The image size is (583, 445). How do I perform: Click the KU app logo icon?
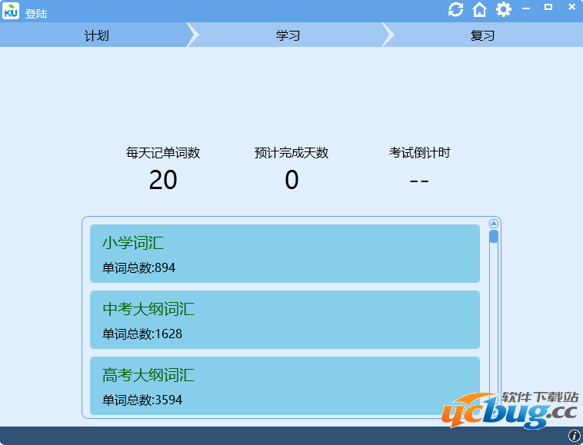point(11,11)
